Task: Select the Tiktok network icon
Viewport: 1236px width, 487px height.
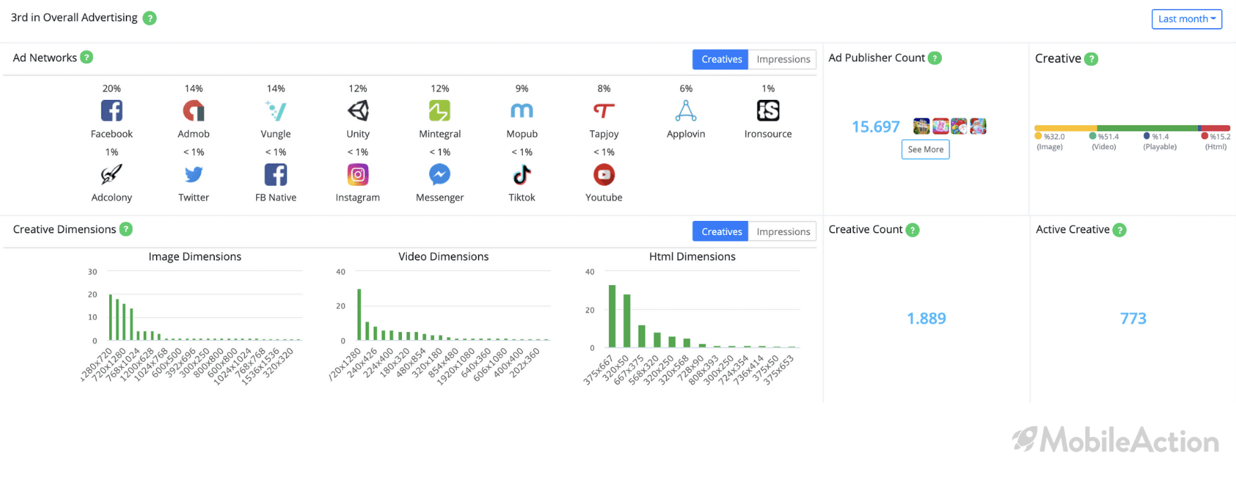Action: tap(522, 175)
